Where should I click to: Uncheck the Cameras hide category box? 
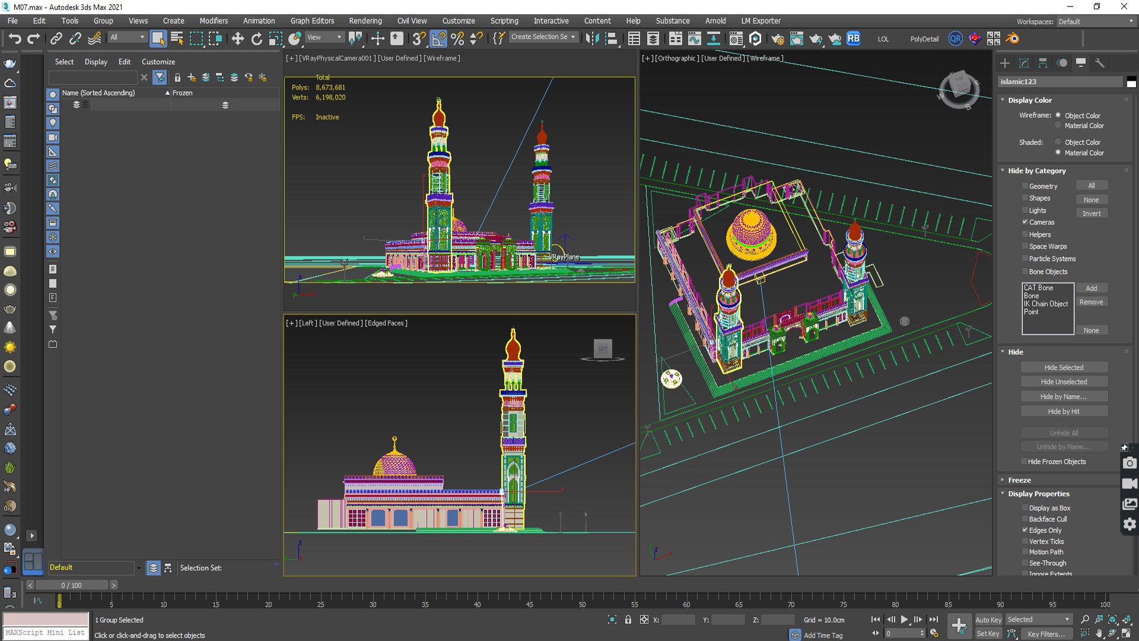[1025, 222]
